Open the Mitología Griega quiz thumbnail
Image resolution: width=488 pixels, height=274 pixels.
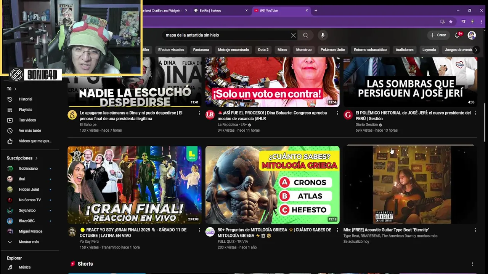(272, 185)
